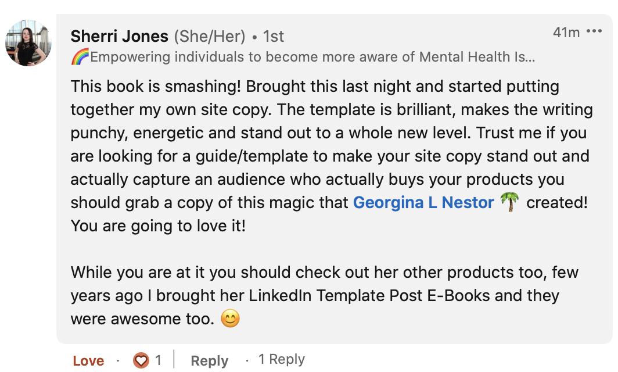
Task: Click the heart reaction icon
Action: [141, 360]
